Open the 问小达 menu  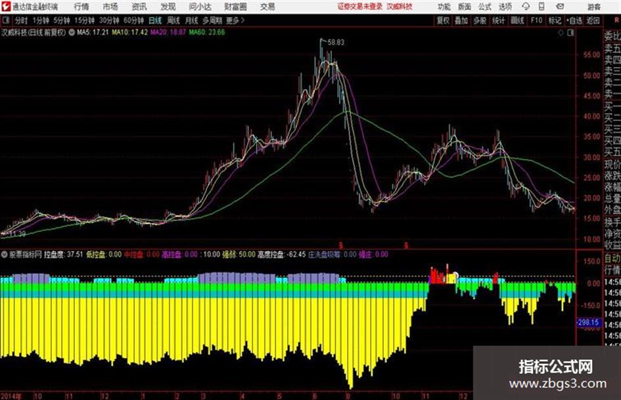coord(200,7)
